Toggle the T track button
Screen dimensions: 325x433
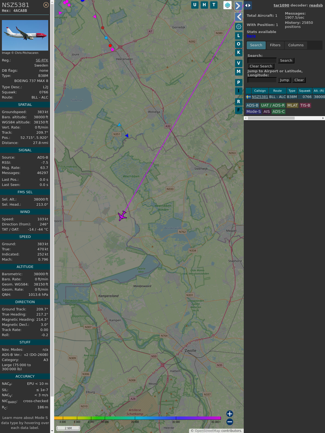pyautogui.click(x=214, y=5)
